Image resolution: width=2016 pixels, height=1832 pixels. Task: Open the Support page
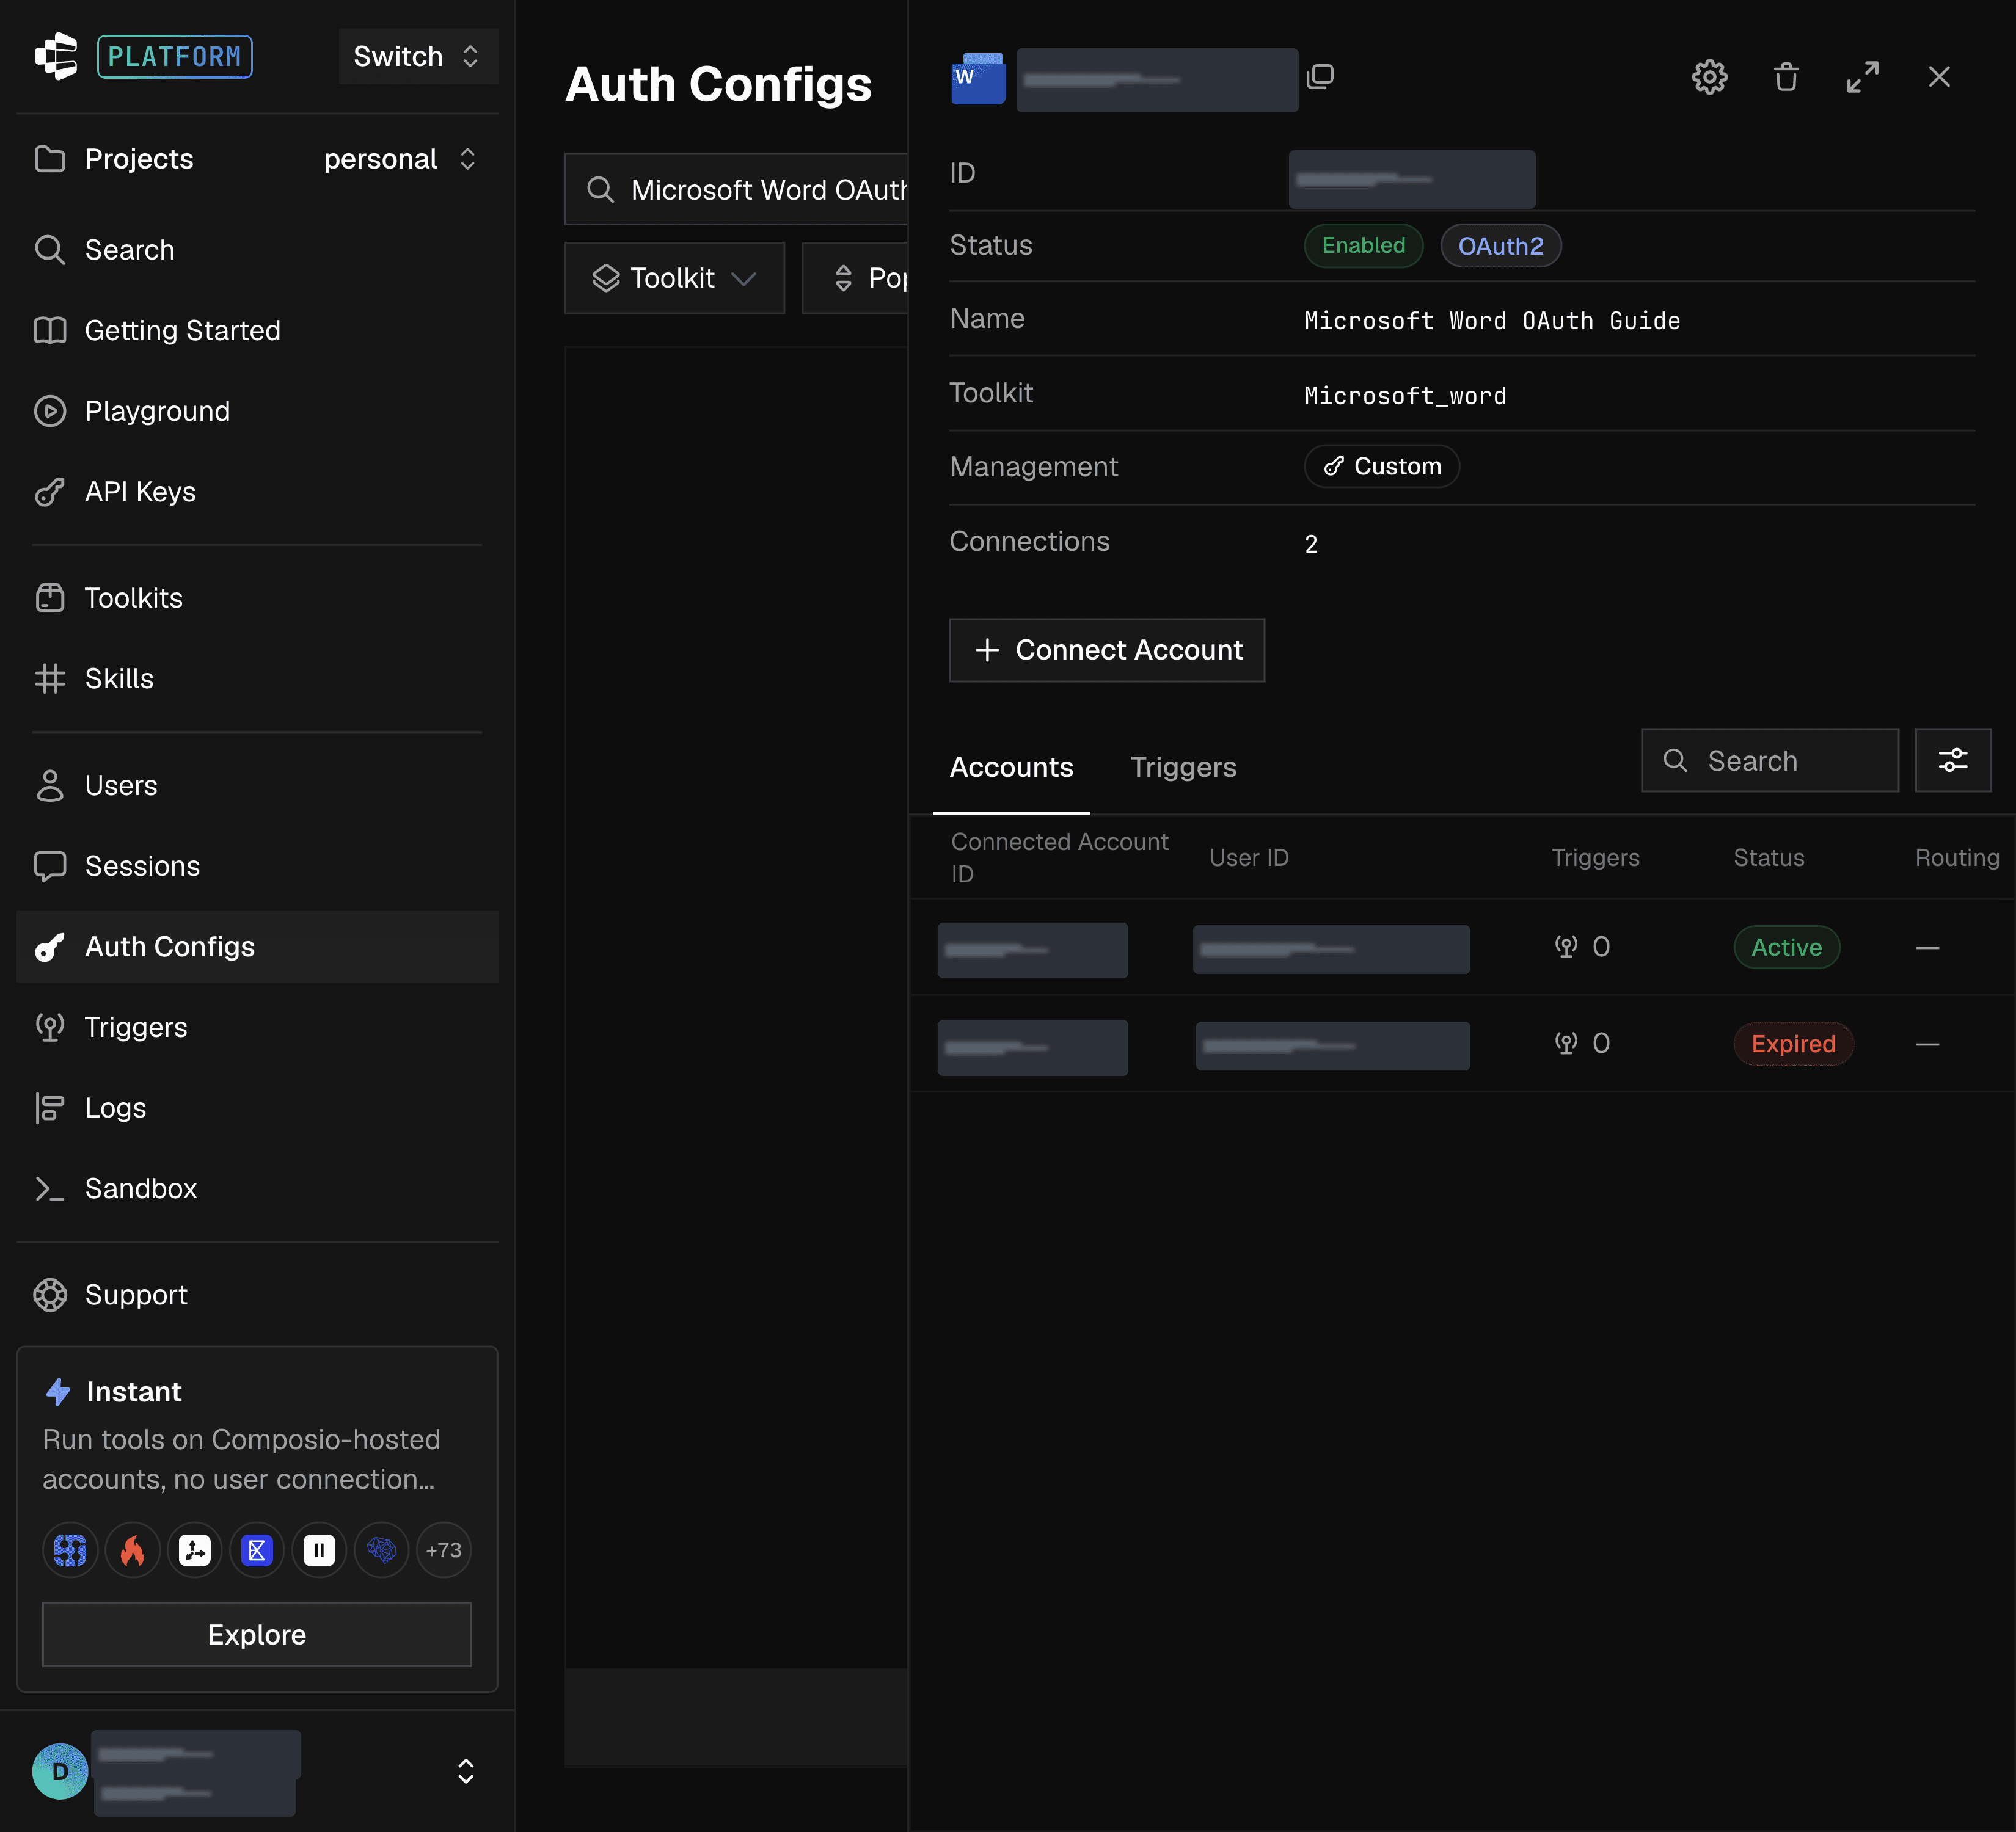257,1294
